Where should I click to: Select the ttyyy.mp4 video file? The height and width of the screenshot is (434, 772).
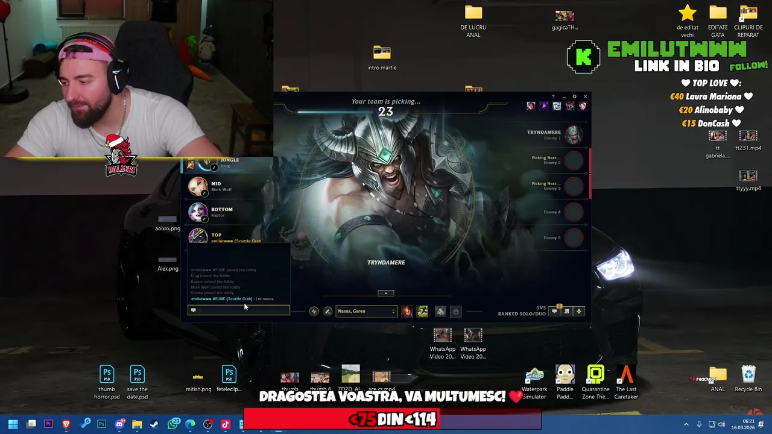tap(748, 181)
